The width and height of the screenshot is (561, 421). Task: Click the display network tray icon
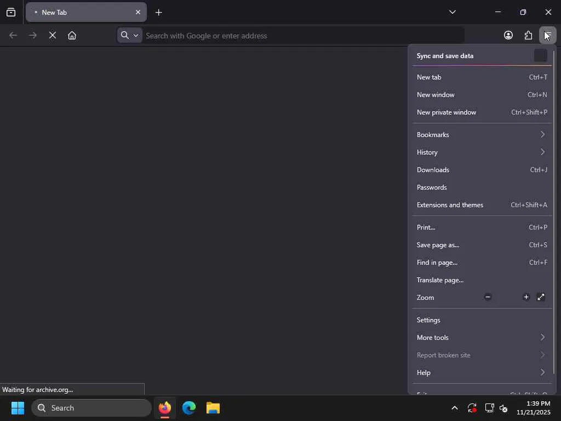pos(489,408)
